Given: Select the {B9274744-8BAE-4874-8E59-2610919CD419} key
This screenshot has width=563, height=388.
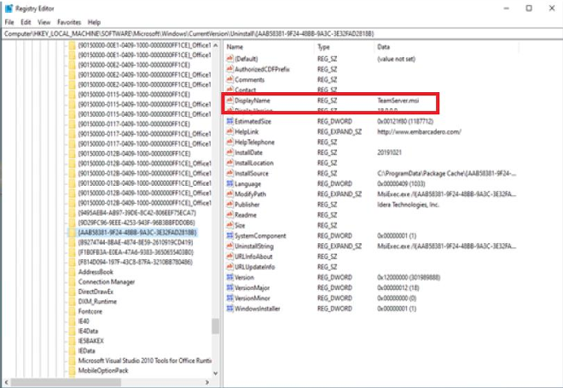Looking at the screenshot, I should (136, 242).
